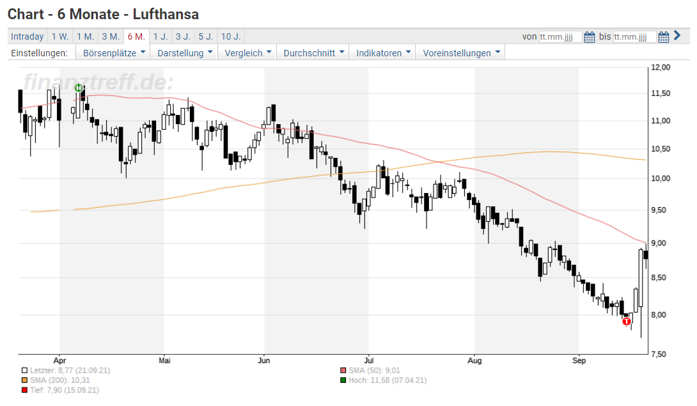Select the 5 J. timeframe tab
Image resolution: width=697 pixels, height=406 pixels.
click(x=206, y=36)
